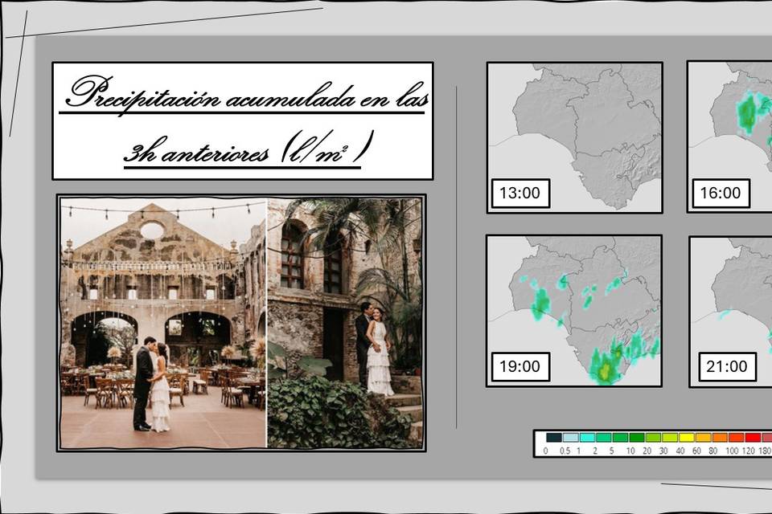The image size is (772, 514).
Task: Click the legend value '60'
Action: (696, 451)
